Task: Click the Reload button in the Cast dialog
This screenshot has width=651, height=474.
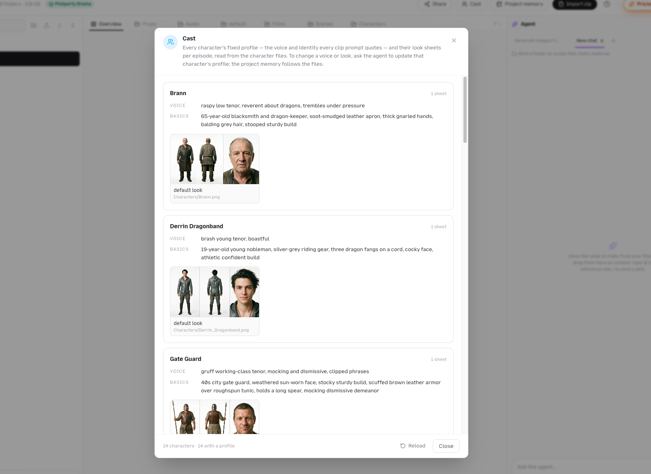Action: tap(413, 446)
